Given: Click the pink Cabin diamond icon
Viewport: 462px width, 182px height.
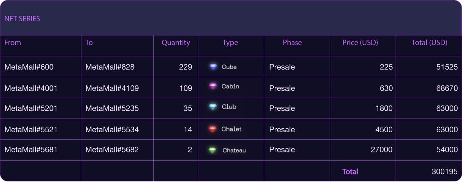Looking at the screenshot, I should [213, 86].
